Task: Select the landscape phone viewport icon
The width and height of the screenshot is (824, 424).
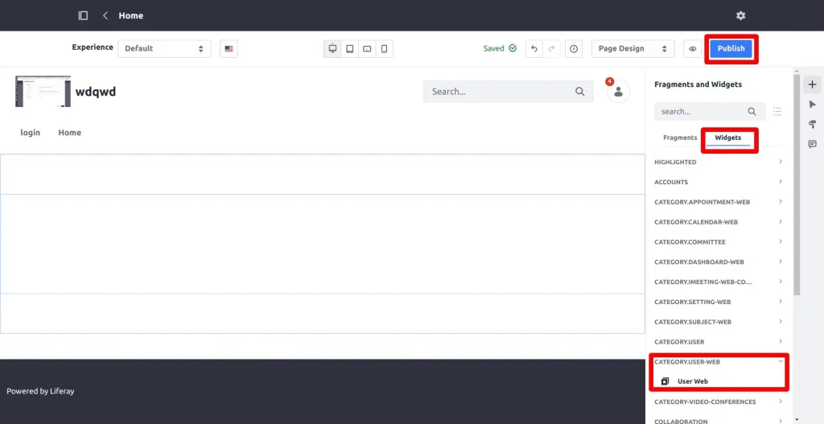Action: (x=367, y=49)
